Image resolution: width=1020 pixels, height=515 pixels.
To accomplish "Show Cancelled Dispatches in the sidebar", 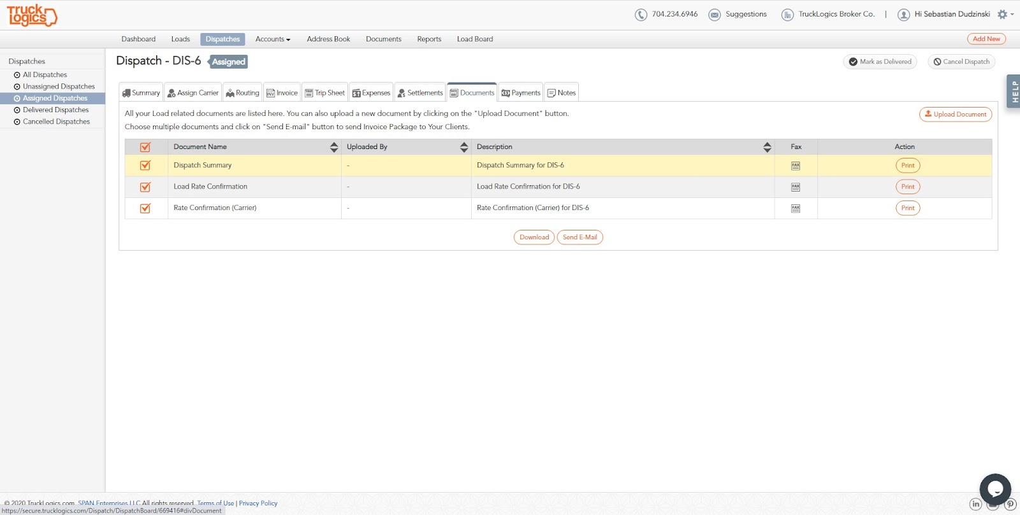I will [56, 122].
